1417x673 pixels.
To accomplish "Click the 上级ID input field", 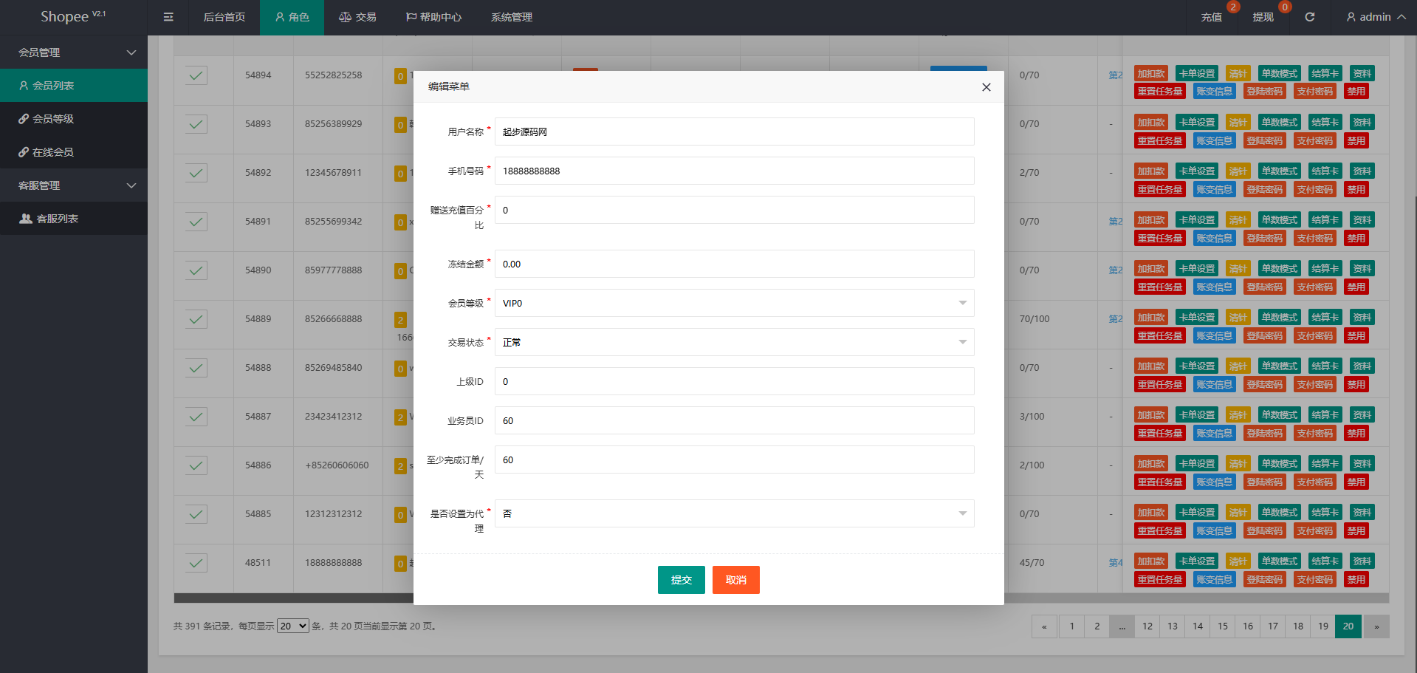I will coord(734,381).
